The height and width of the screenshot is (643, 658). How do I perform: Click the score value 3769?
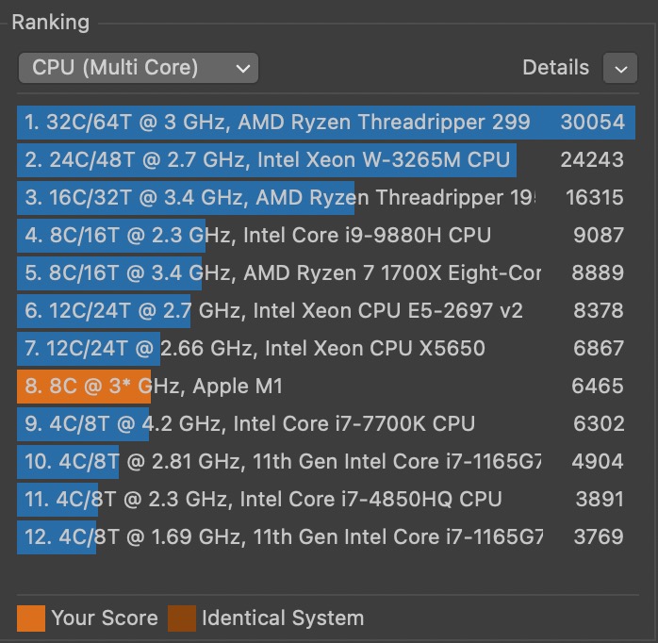point(599,537)
